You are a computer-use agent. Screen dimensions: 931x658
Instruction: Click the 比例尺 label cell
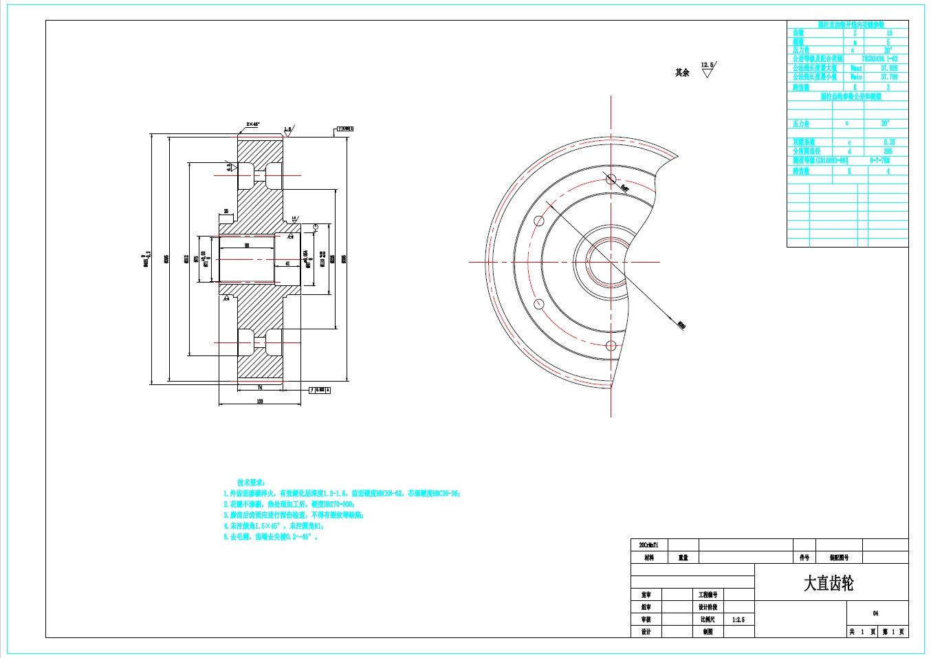tap(708, 619)
